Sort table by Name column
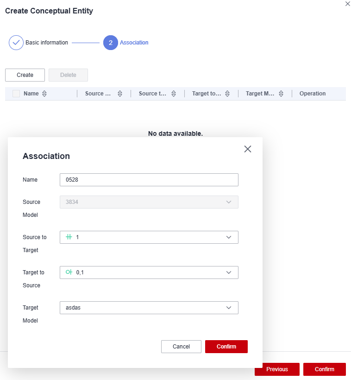 [x=44, y=94]
